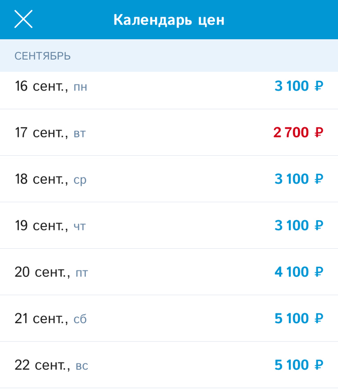Tap the СЕНТЯБРЬ month section header
Screen dimensions: 338x390
42,56
